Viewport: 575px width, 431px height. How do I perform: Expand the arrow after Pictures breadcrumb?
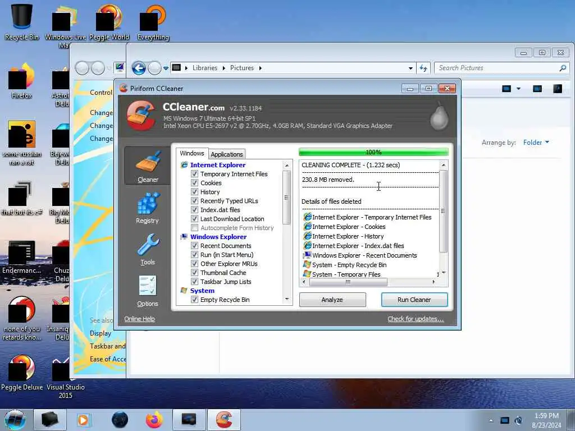click(261, 68)
